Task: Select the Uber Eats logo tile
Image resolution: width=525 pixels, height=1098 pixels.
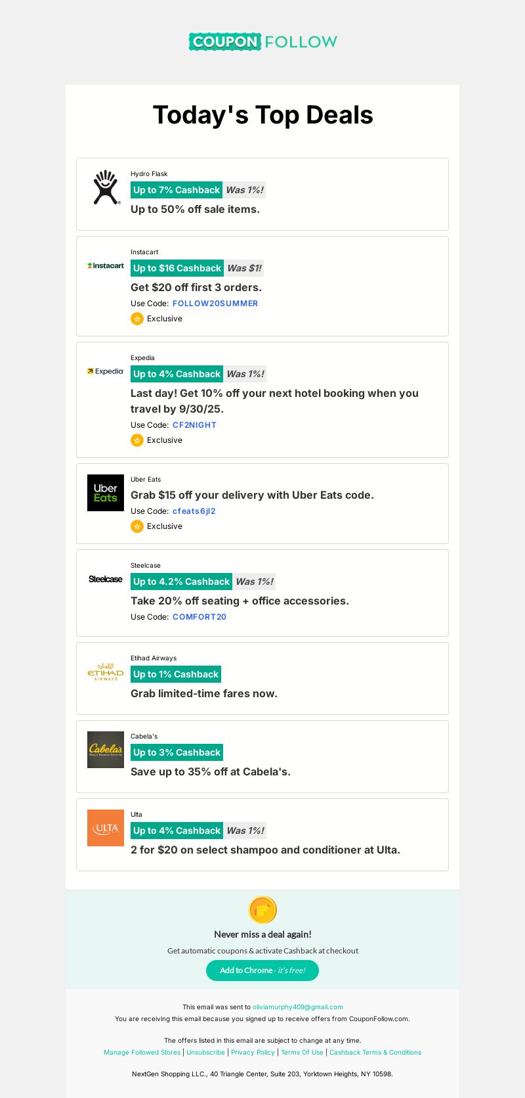Action: (106, 493)
